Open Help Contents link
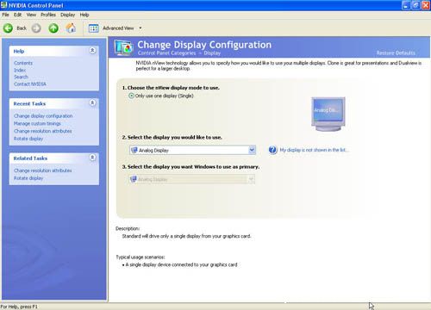 (x=23, y=63)
